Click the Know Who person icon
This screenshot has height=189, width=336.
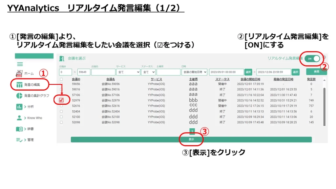(x=19, y=118)
